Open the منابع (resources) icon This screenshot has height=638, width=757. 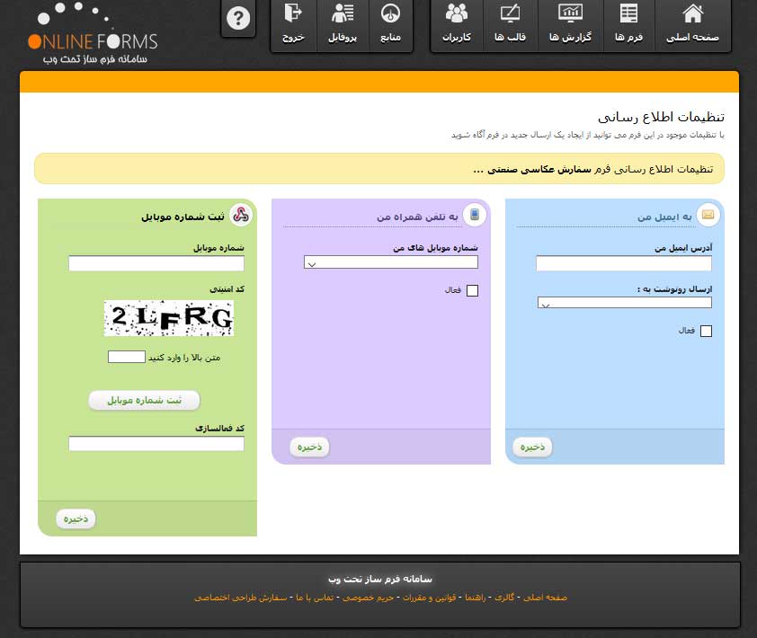coord(391,24)
